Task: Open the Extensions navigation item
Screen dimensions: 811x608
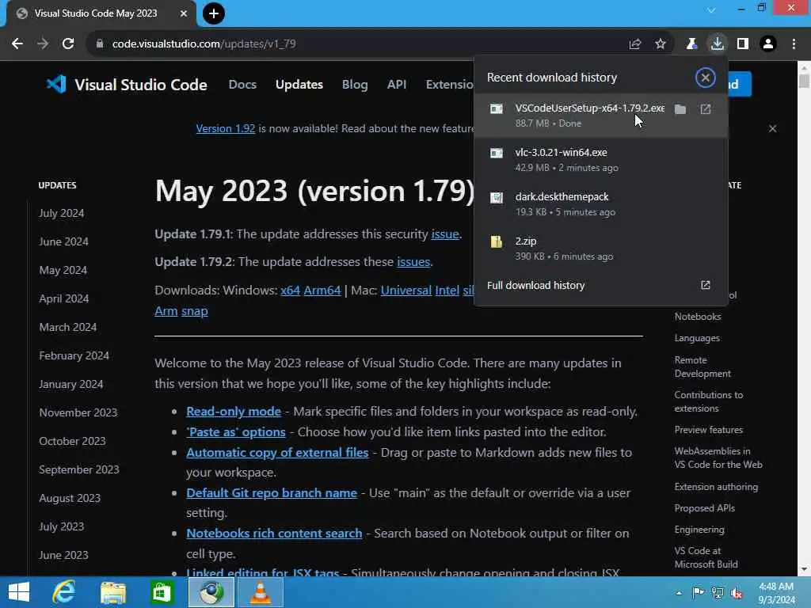Action: point(450,84)
